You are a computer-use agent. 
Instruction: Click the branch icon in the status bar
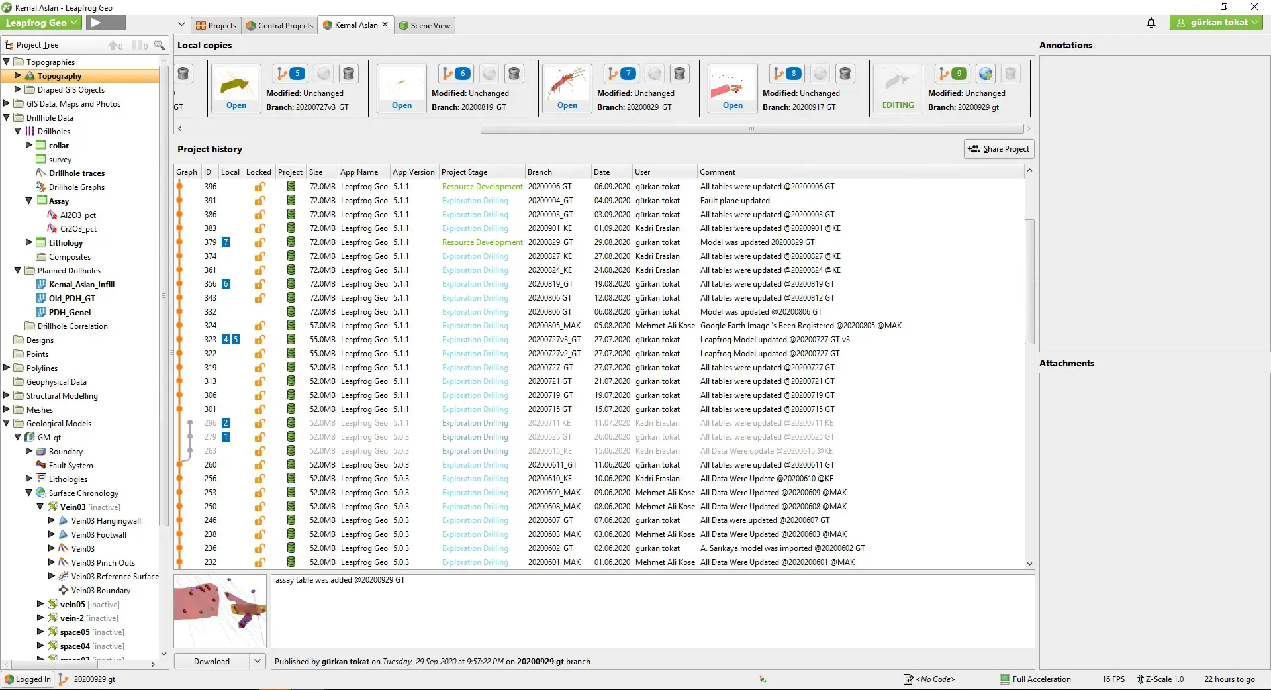pyautogui.click(x=63, y=679)
